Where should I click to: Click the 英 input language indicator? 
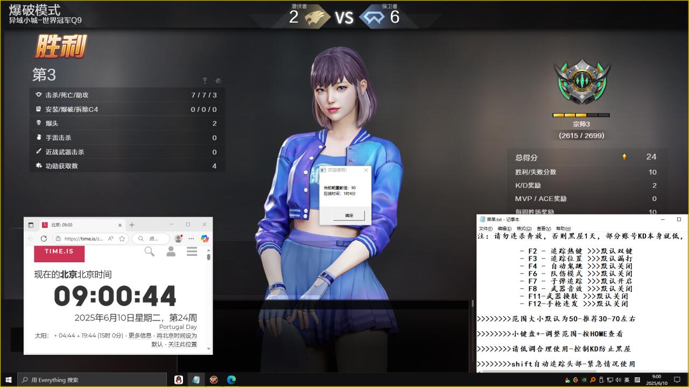pyautogui.click(x=627, y=380)
